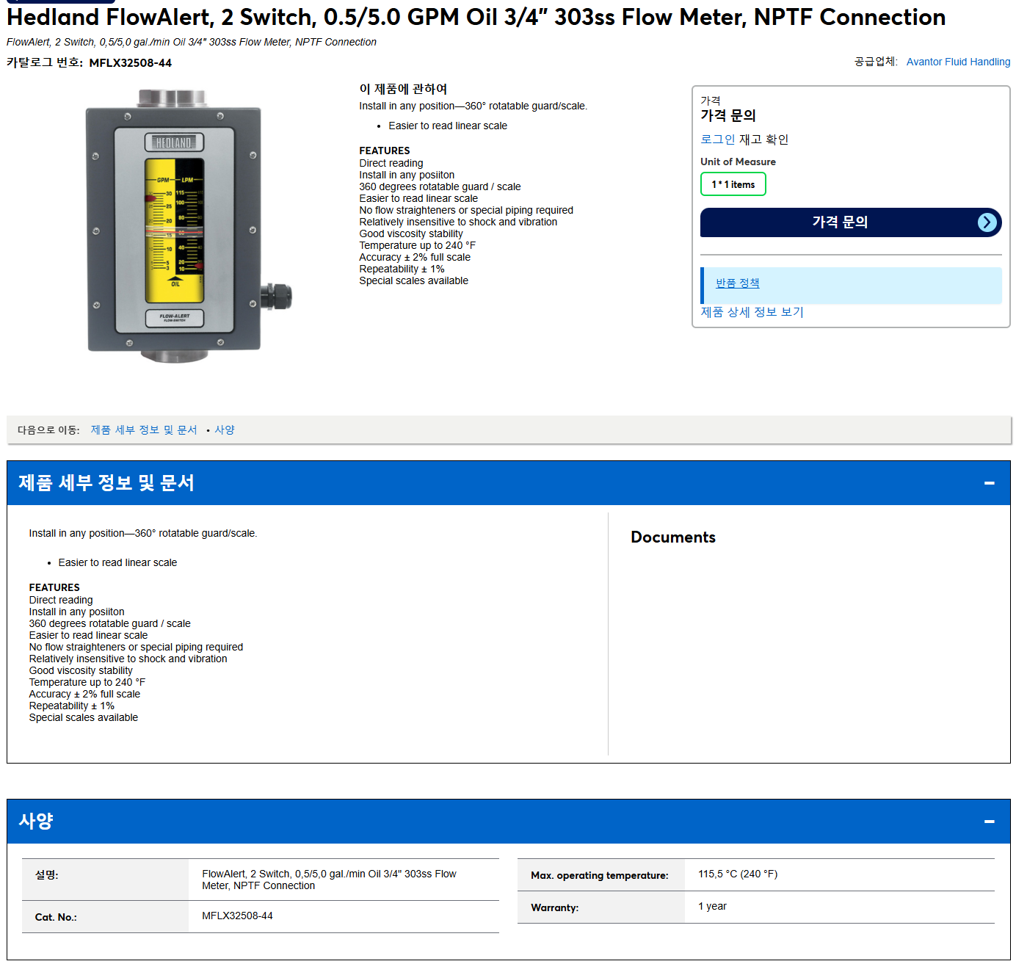Click the catalog number MFLX32508-44 at top

[130, 63]
